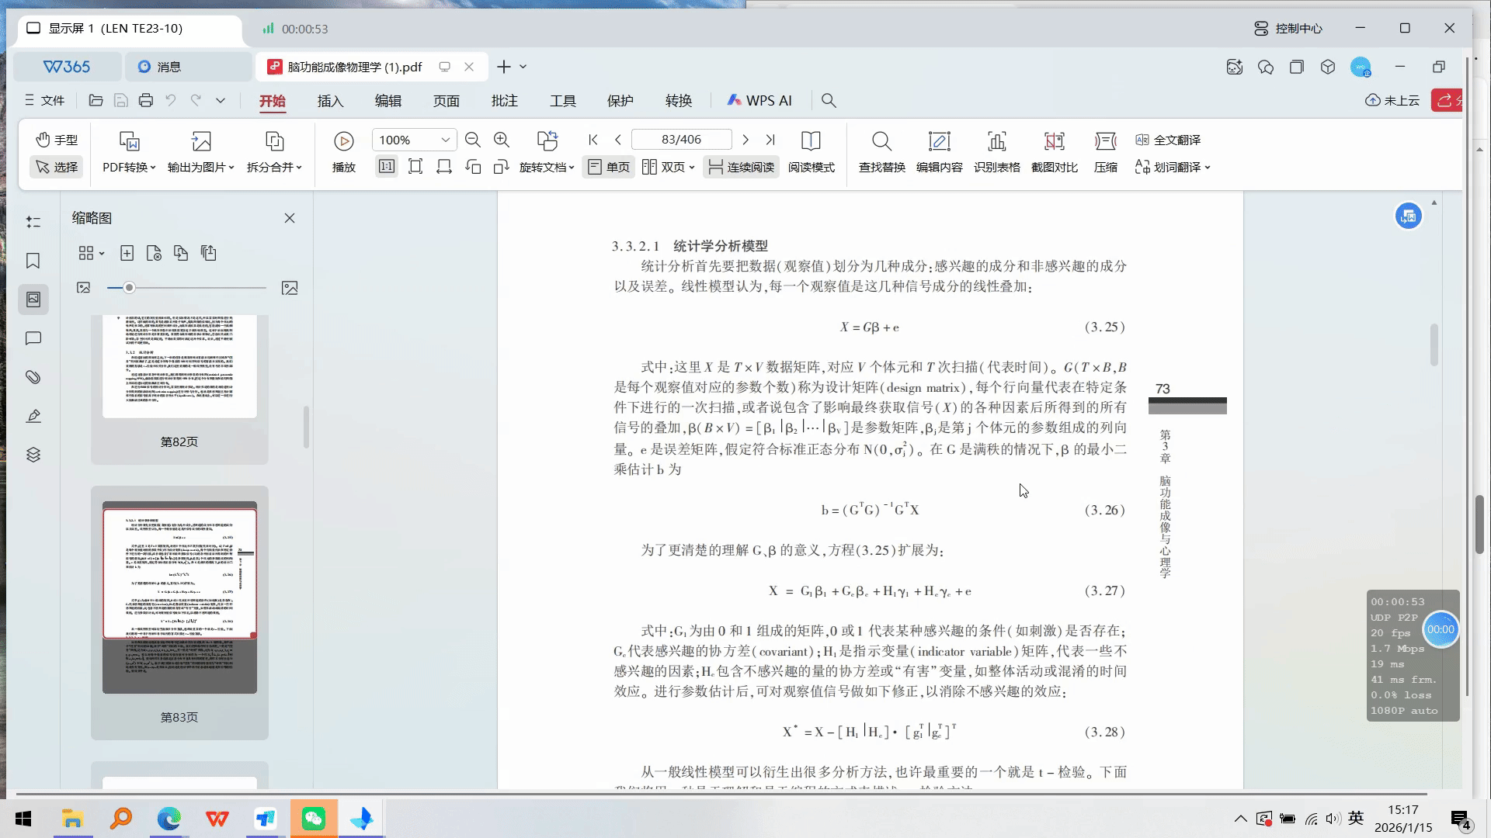The width and height of the screenshot is (1491, 838).
Task: Open the attachments paperclip sidebar icon
Action: click(x=33, y=377)
